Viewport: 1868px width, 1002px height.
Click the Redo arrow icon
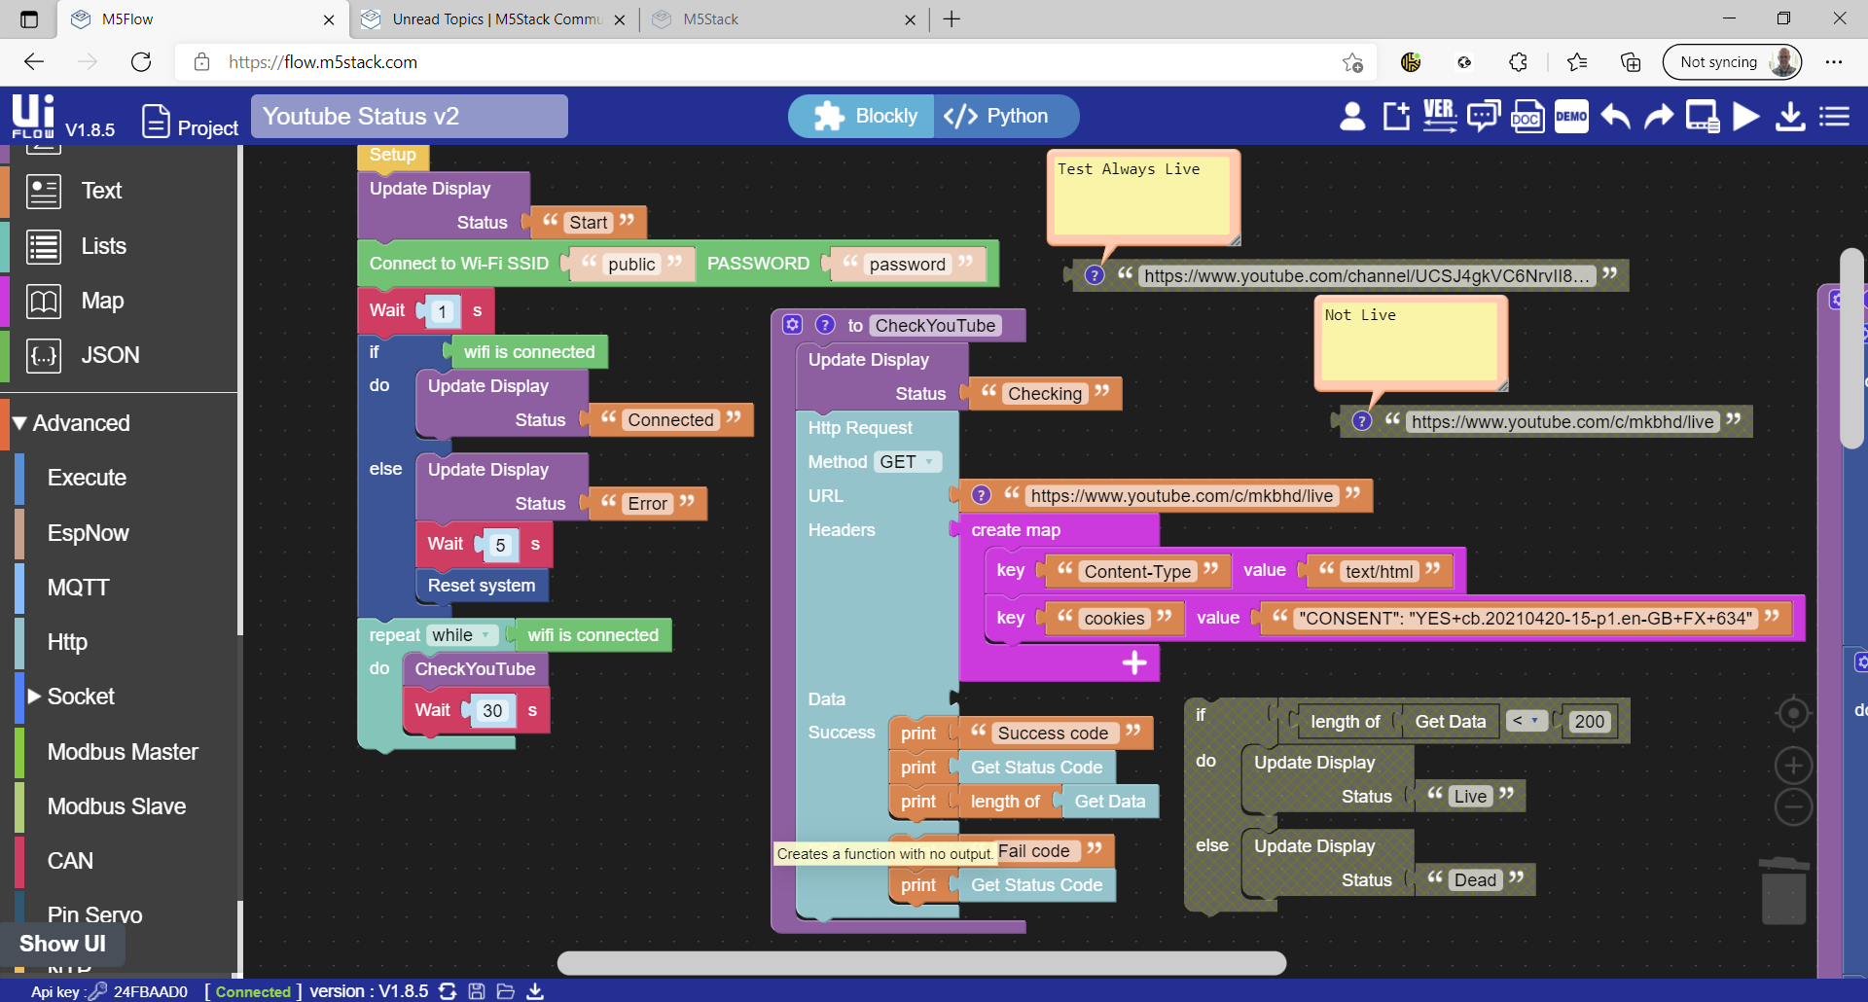click(x=1659, y=117)
